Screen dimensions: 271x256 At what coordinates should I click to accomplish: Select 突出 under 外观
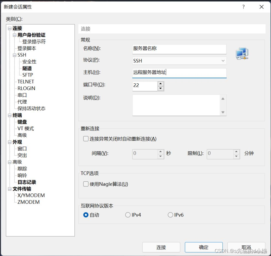point(22,155)
